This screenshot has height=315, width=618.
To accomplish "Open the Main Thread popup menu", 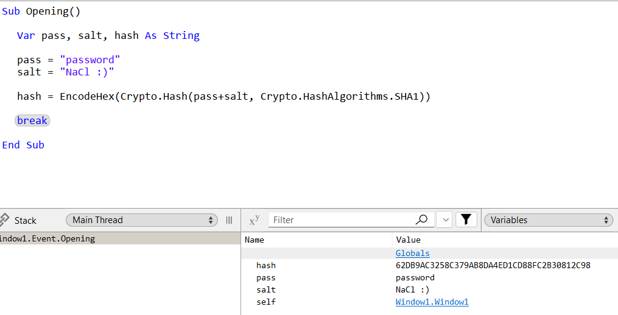I will point(142,220).
